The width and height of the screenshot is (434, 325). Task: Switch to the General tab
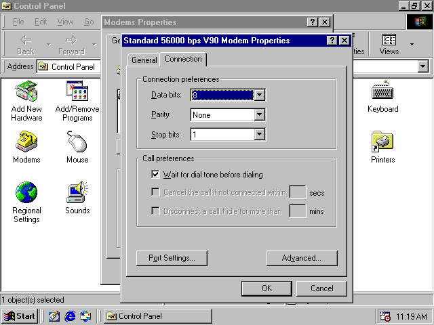coord(144,60)
